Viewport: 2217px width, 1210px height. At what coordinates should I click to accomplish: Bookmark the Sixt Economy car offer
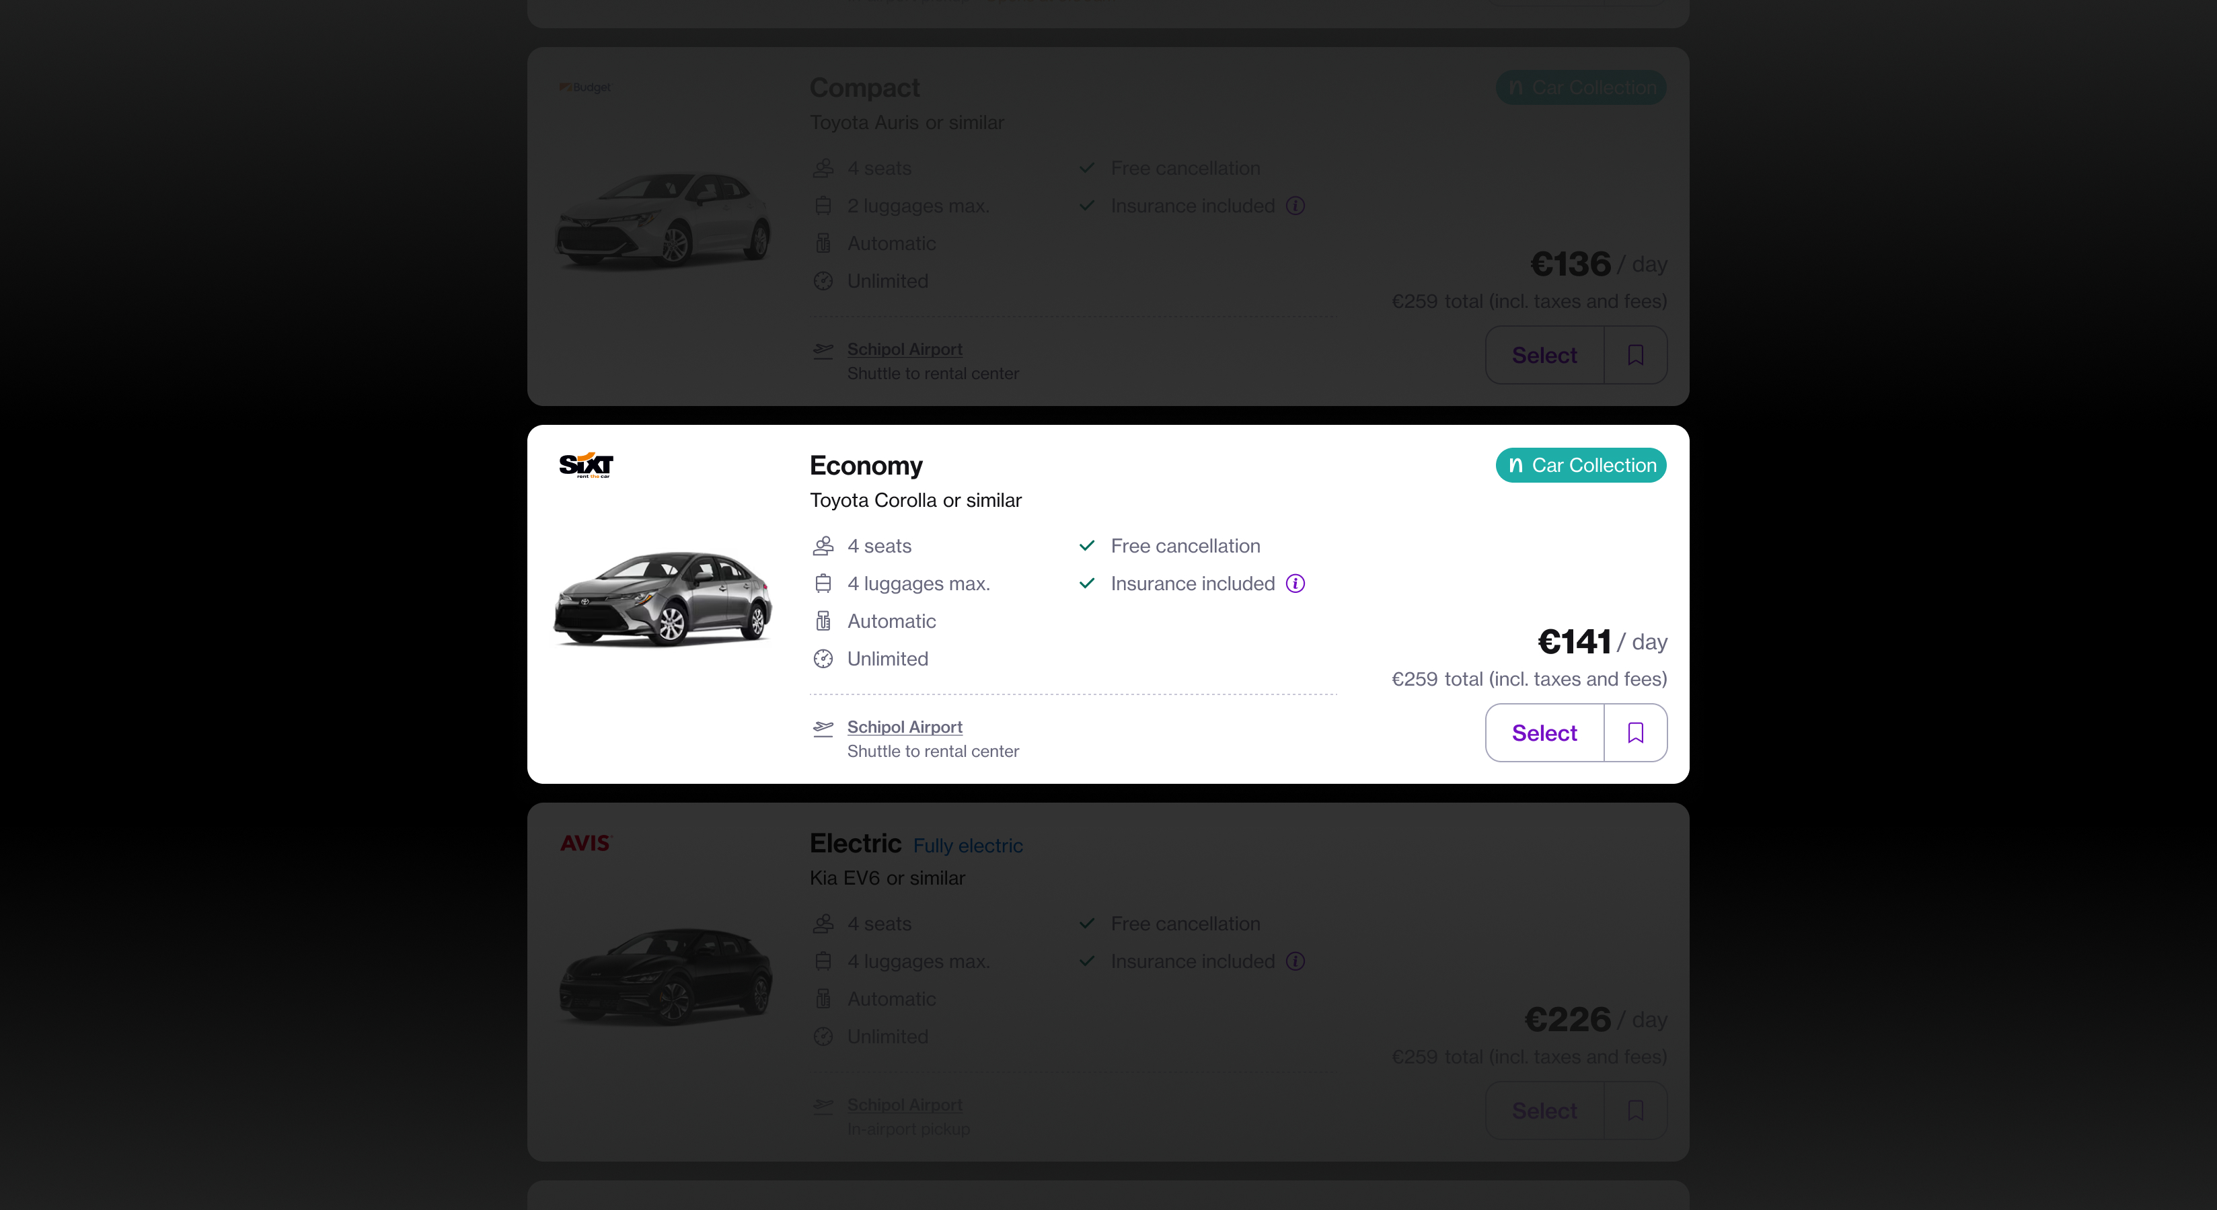click(1635, 733)
